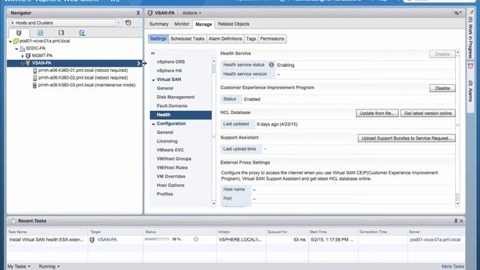Select host prmh-a06-h380-01.pml.local
Image resolution: width=480 pixels, height=270 pixels.
(x=83, y=70)
